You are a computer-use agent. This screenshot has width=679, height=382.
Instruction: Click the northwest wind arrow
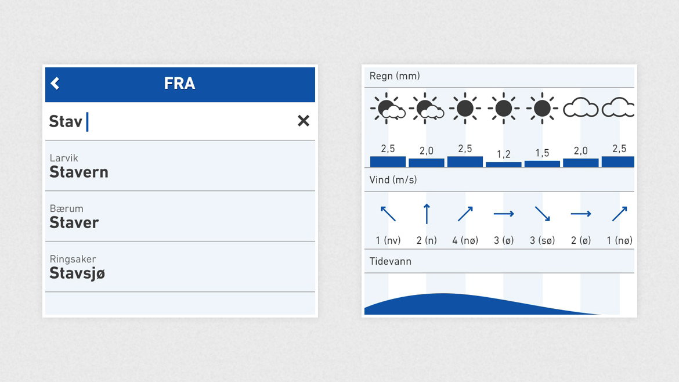388,214
